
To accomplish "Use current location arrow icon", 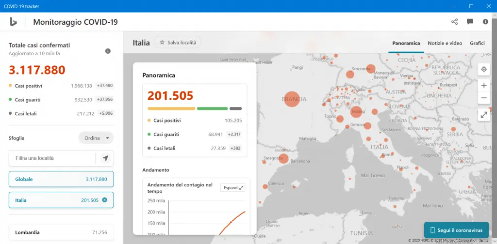I will 105,158.
